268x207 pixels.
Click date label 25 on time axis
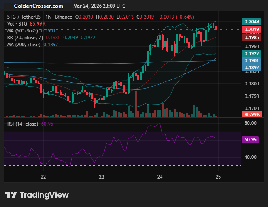(x=218, y=177)
